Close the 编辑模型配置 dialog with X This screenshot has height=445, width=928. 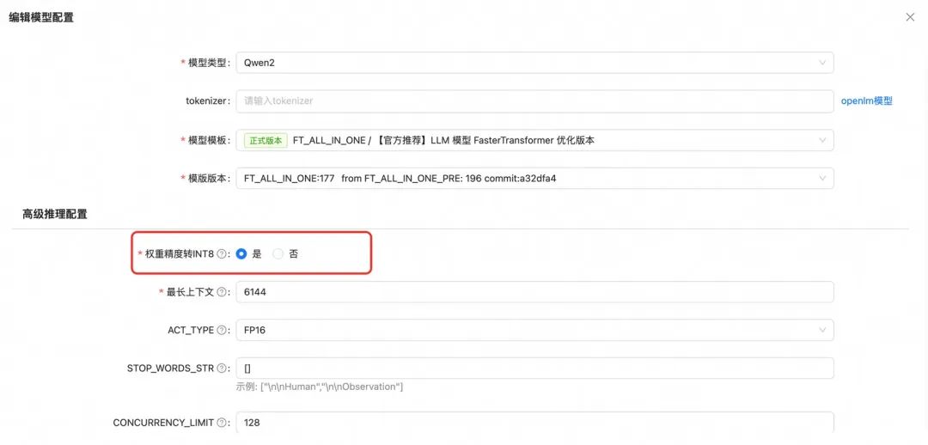coord(910,17)
